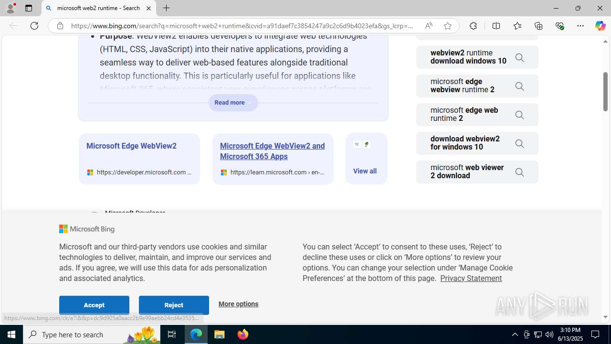Image resolution: width=611 pixels, height=344 pixels.
Task: Open a new tab with plus icon
Action: (166, 8)
